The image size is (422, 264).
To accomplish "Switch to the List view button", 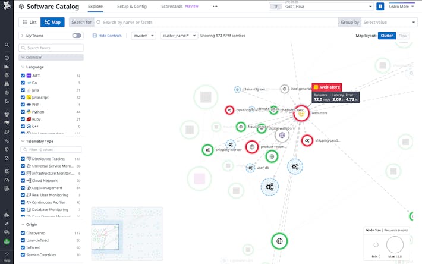I will click(x=29, y=22).
